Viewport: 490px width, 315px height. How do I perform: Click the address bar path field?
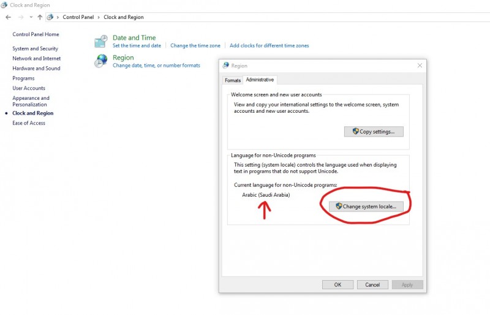click(269, 17)
